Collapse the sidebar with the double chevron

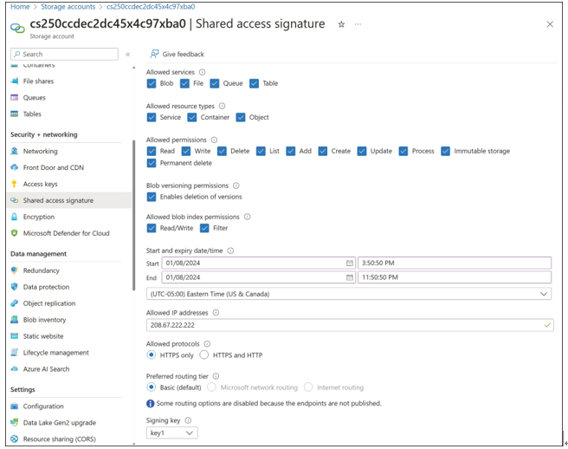tap(128, 55)
